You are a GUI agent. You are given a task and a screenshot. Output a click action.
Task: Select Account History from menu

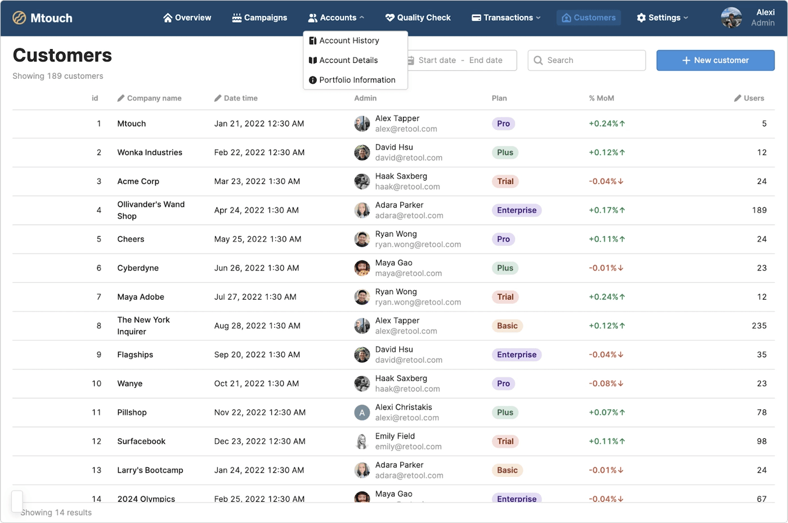pos(349,40)
